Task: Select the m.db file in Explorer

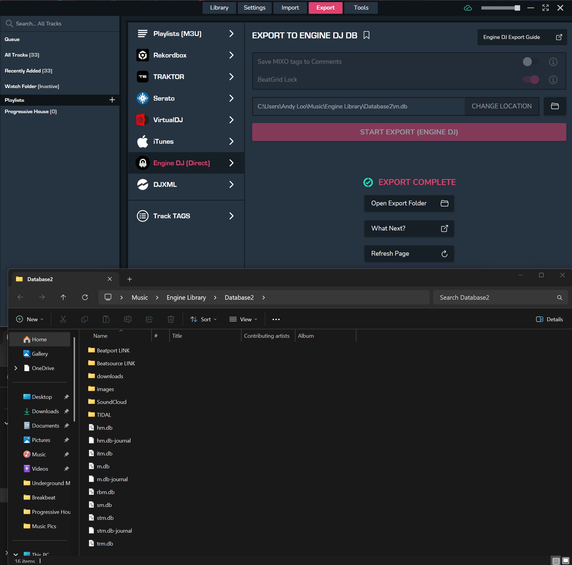Action: pyautogui.click(x=103, y=466)
